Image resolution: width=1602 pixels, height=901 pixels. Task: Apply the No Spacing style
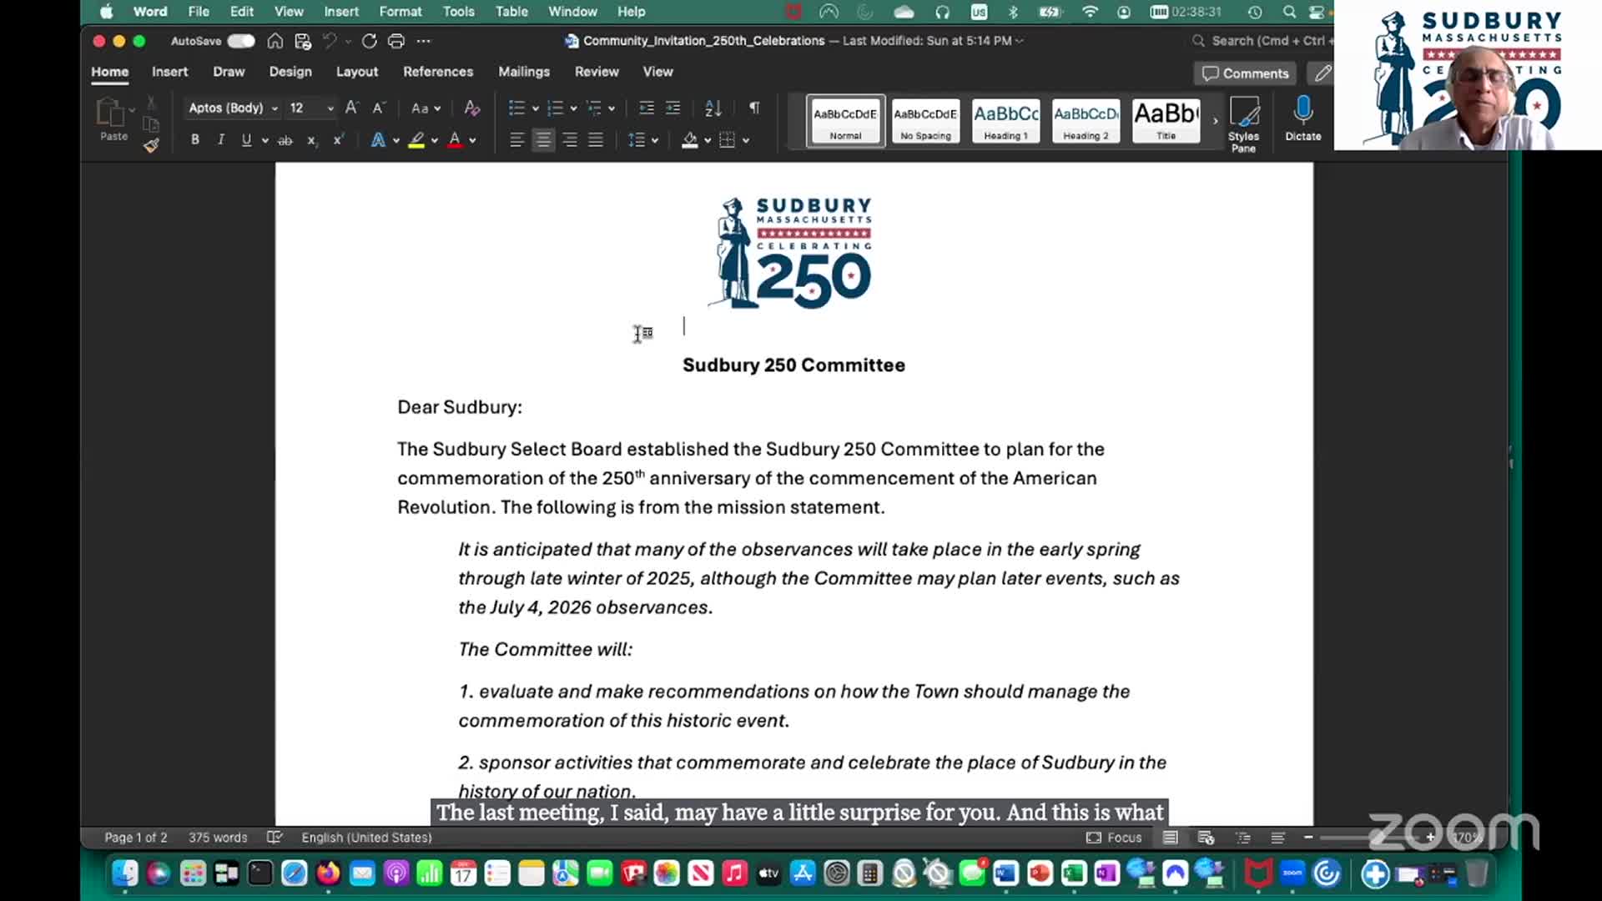[x=925, y=121]
